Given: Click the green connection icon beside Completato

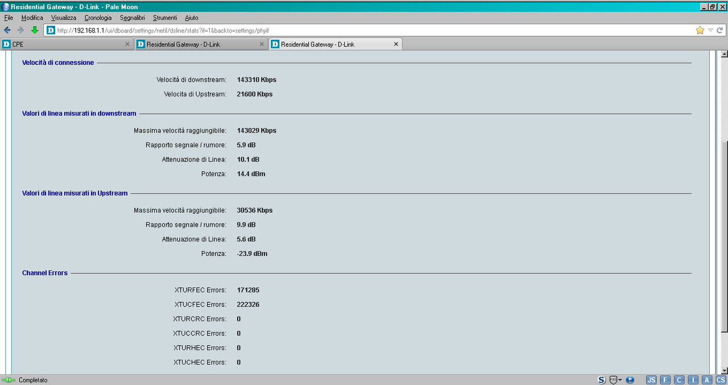Looking at the screenshot, I should click(9, 379).
